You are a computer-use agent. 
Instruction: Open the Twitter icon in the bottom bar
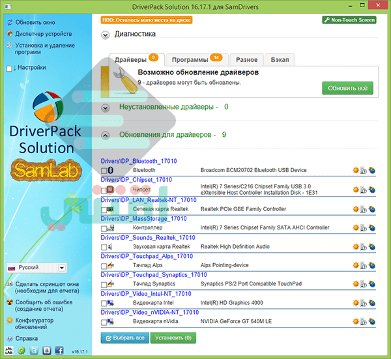[34, 351]
